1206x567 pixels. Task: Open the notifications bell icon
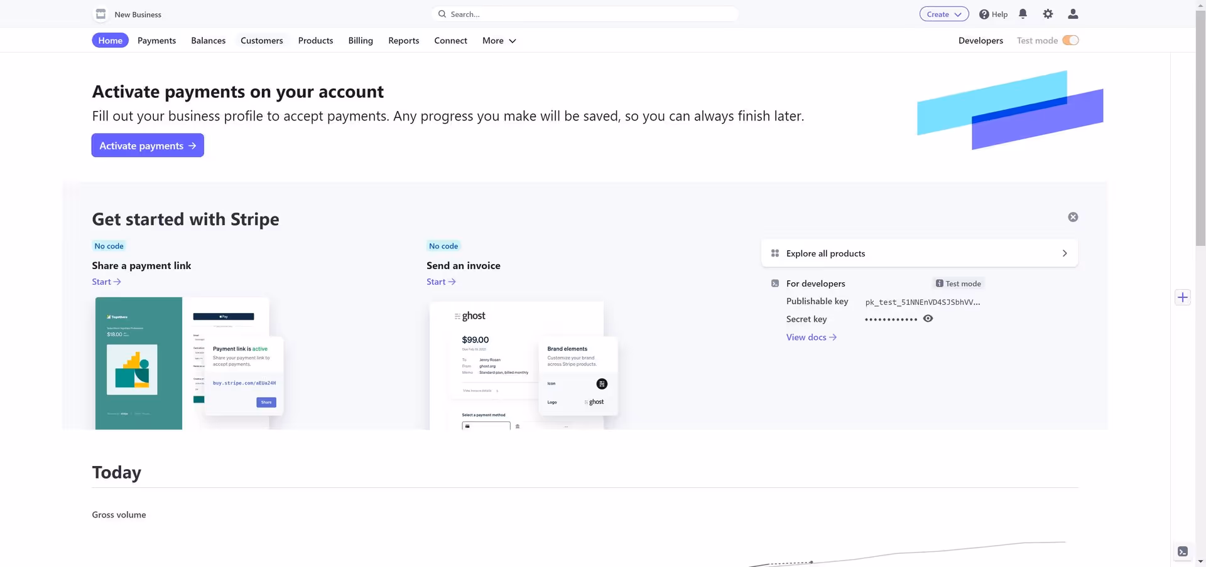pos(1023,14)
